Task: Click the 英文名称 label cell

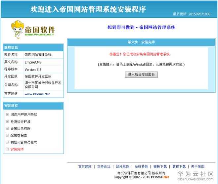Action: point(13,62)
